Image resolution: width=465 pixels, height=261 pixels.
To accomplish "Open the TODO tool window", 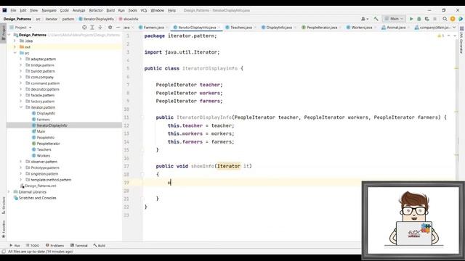I will [x=32, y=246].
